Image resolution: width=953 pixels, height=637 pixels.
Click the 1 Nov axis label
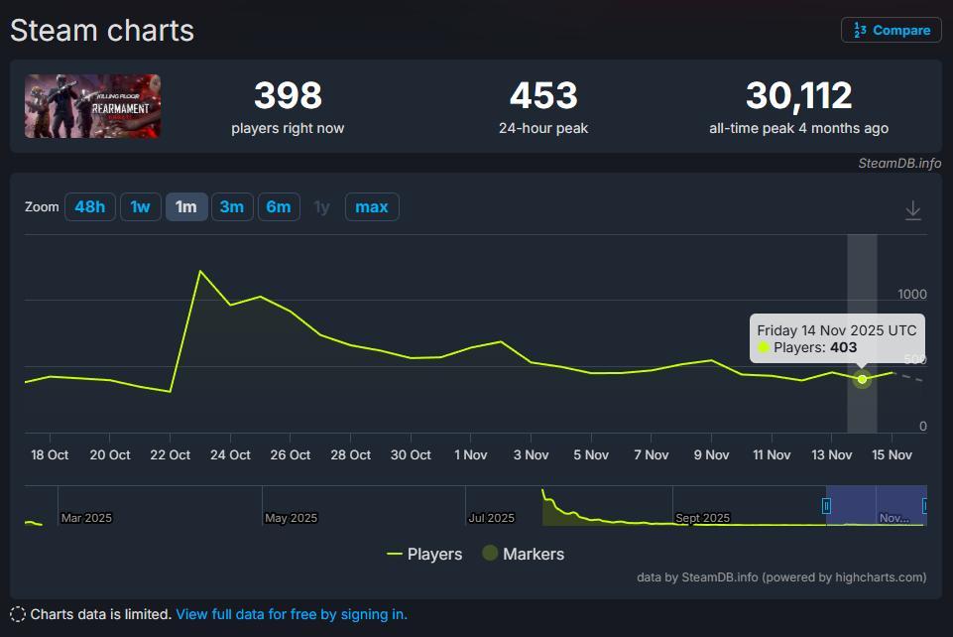[470, 454]
